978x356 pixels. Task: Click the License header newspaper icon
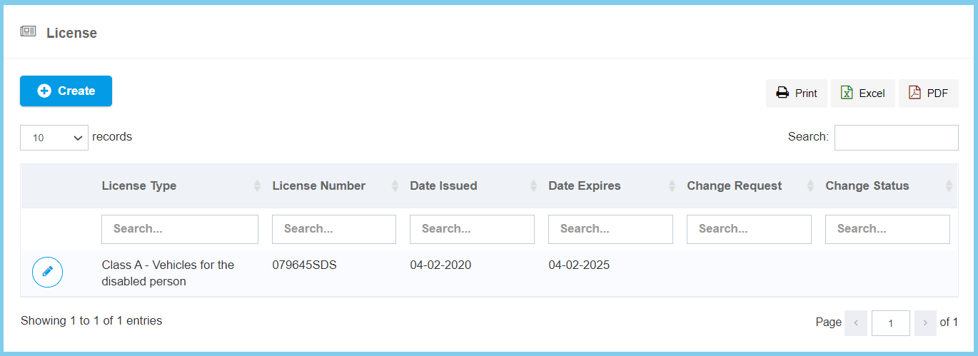[28, 31]
